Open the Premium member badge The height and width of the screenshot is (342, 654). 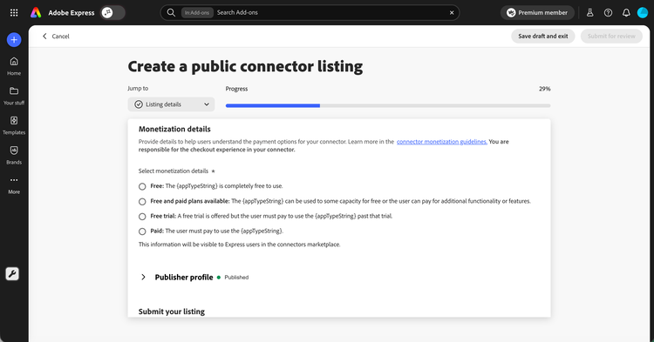coord(537,13)
